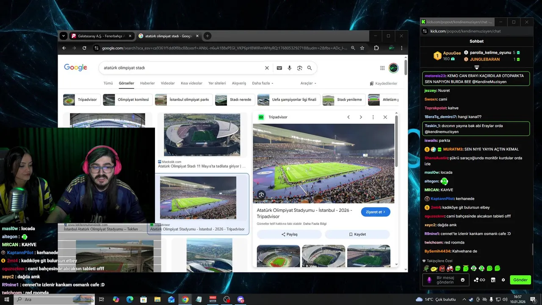Close the Tripadvisor image preview panel
542x305 pixels.
[385, 117]
